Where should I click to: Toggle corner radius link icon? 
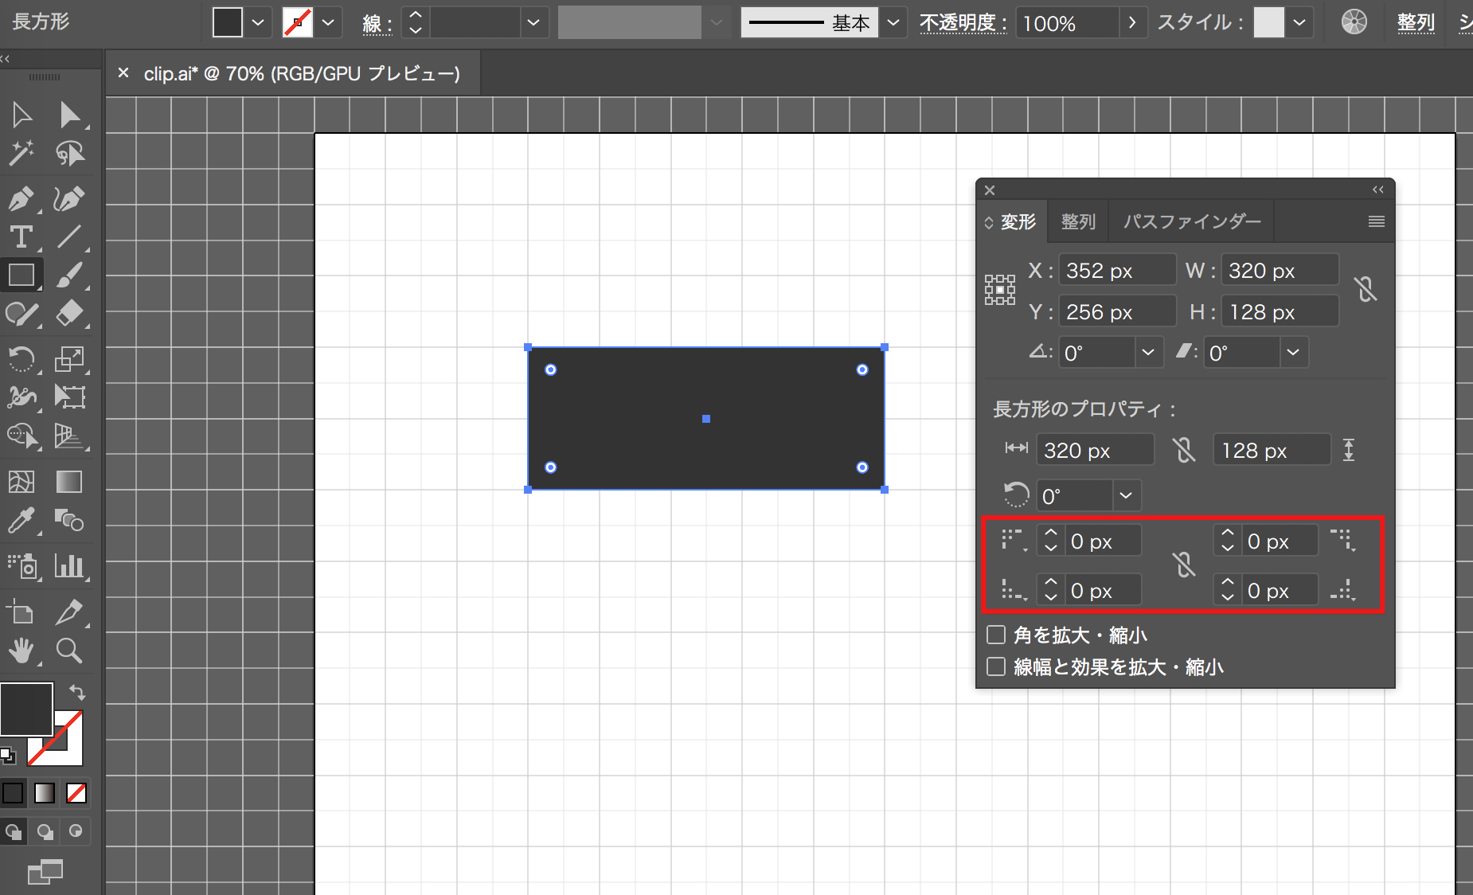[x=1184, y=565]
